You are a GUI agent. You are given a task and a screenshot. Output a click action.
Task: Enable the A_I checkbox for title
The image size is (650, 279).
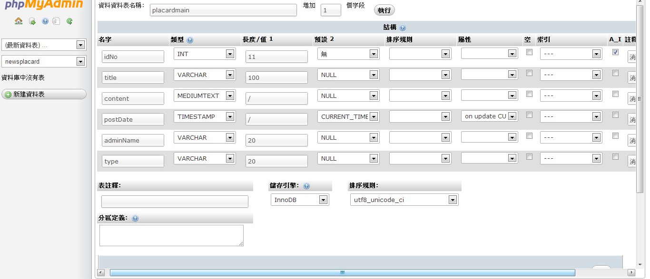pyautogui.click(x=615, y=73)
